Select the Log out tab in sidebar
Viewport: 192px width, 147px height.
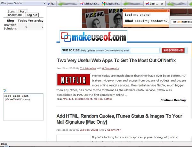coord(32,15)
